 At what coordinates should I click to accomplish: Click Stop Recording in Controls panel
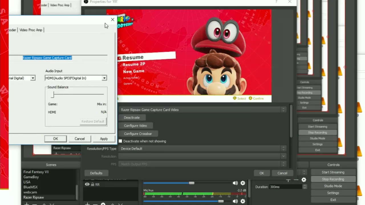[x=333, y=179]
